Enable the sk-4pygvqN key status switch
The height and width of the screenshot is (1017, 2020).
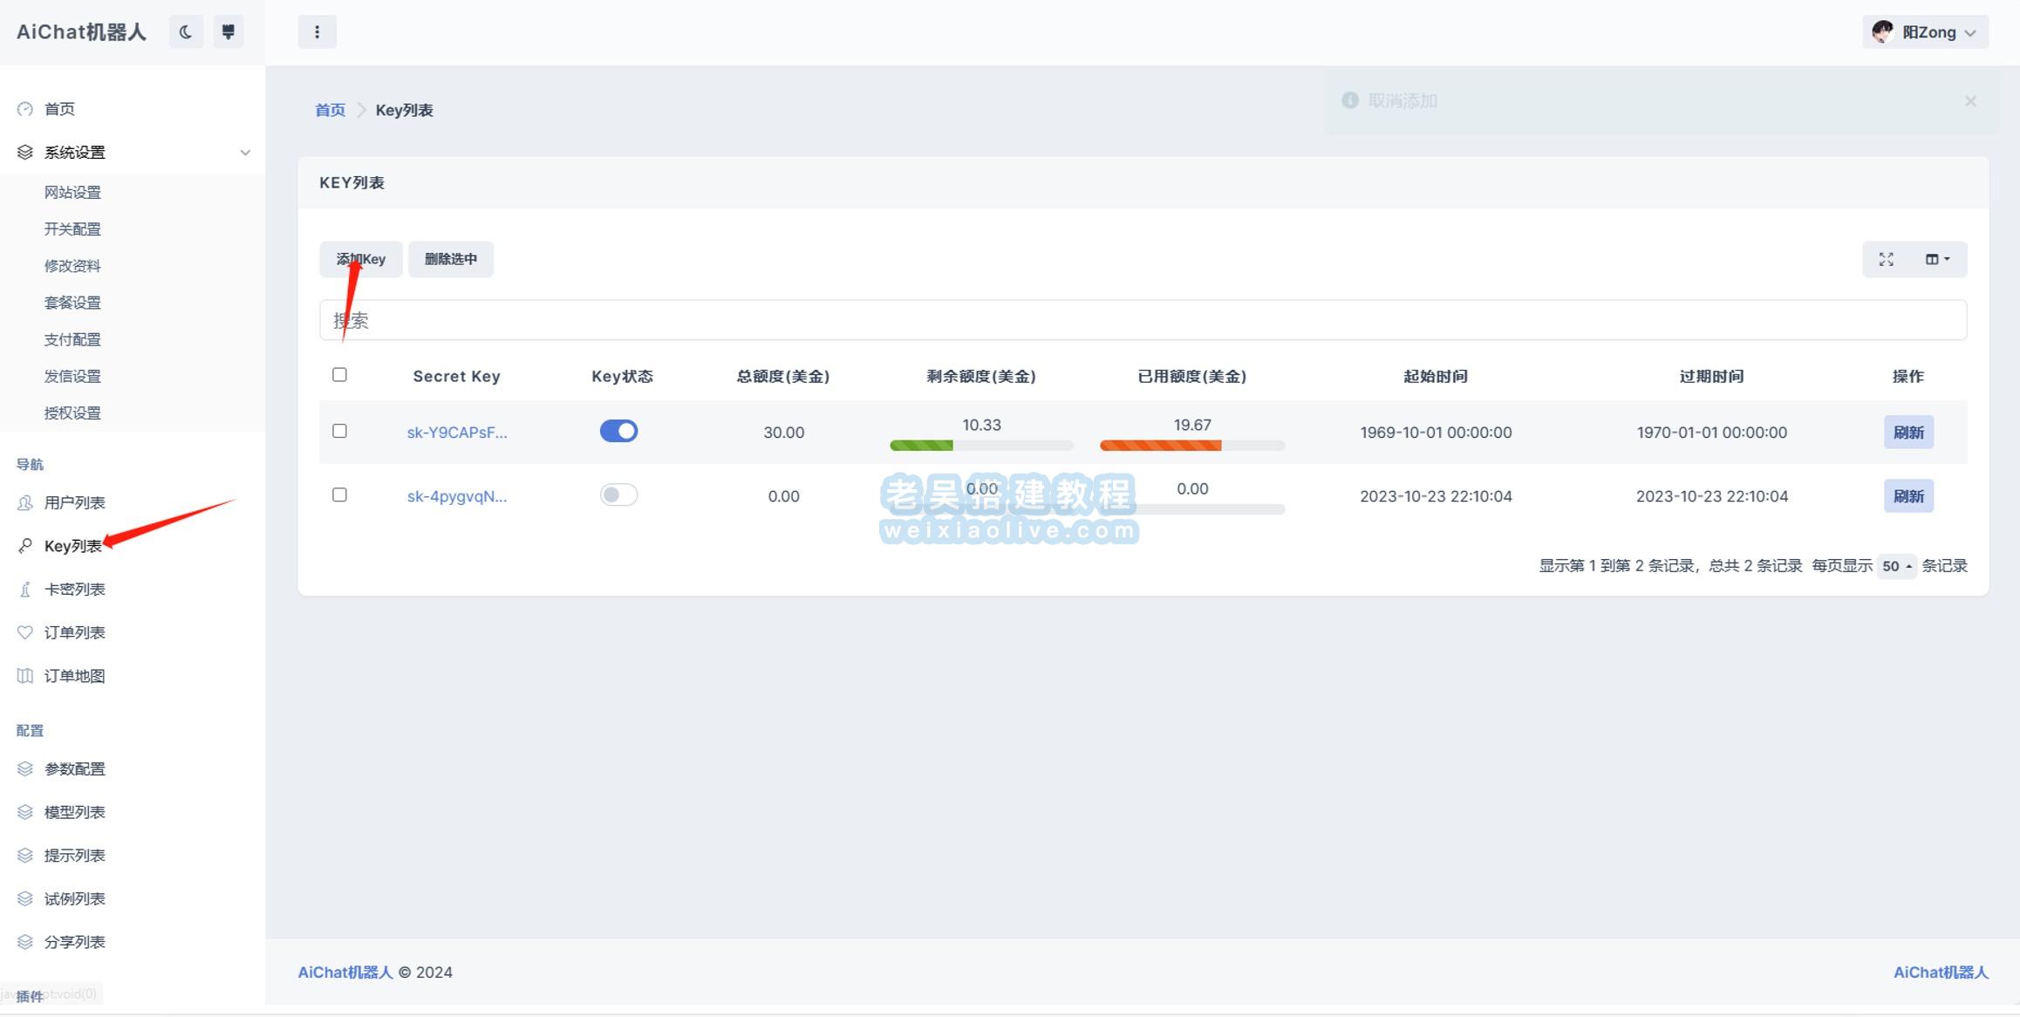pyautogui.click(x=618, y=495)
